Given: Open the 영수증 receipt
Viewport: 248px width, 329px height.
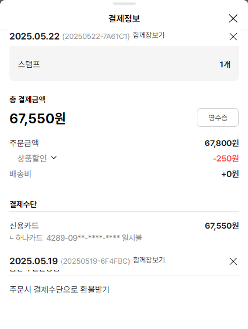Looking at the screenshot, I should point(218,118).
